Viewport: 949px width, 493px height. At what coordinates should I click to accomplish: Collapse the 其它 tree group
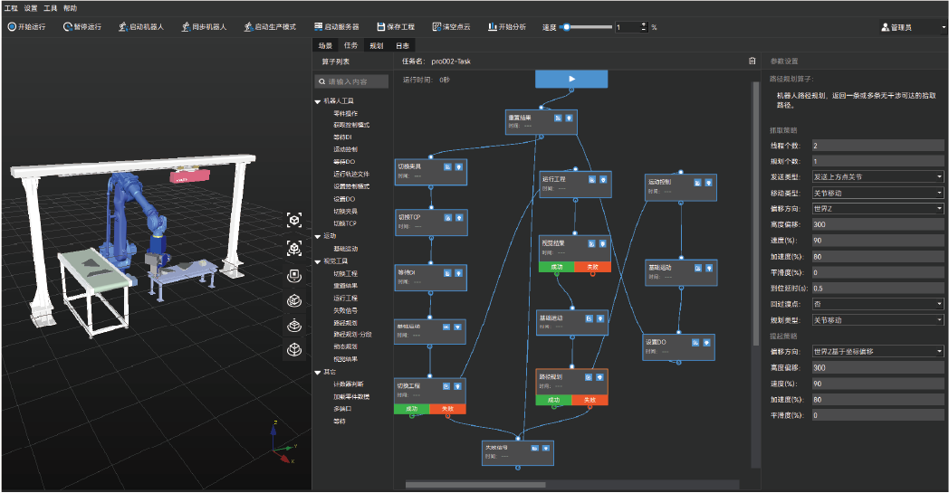318,373
